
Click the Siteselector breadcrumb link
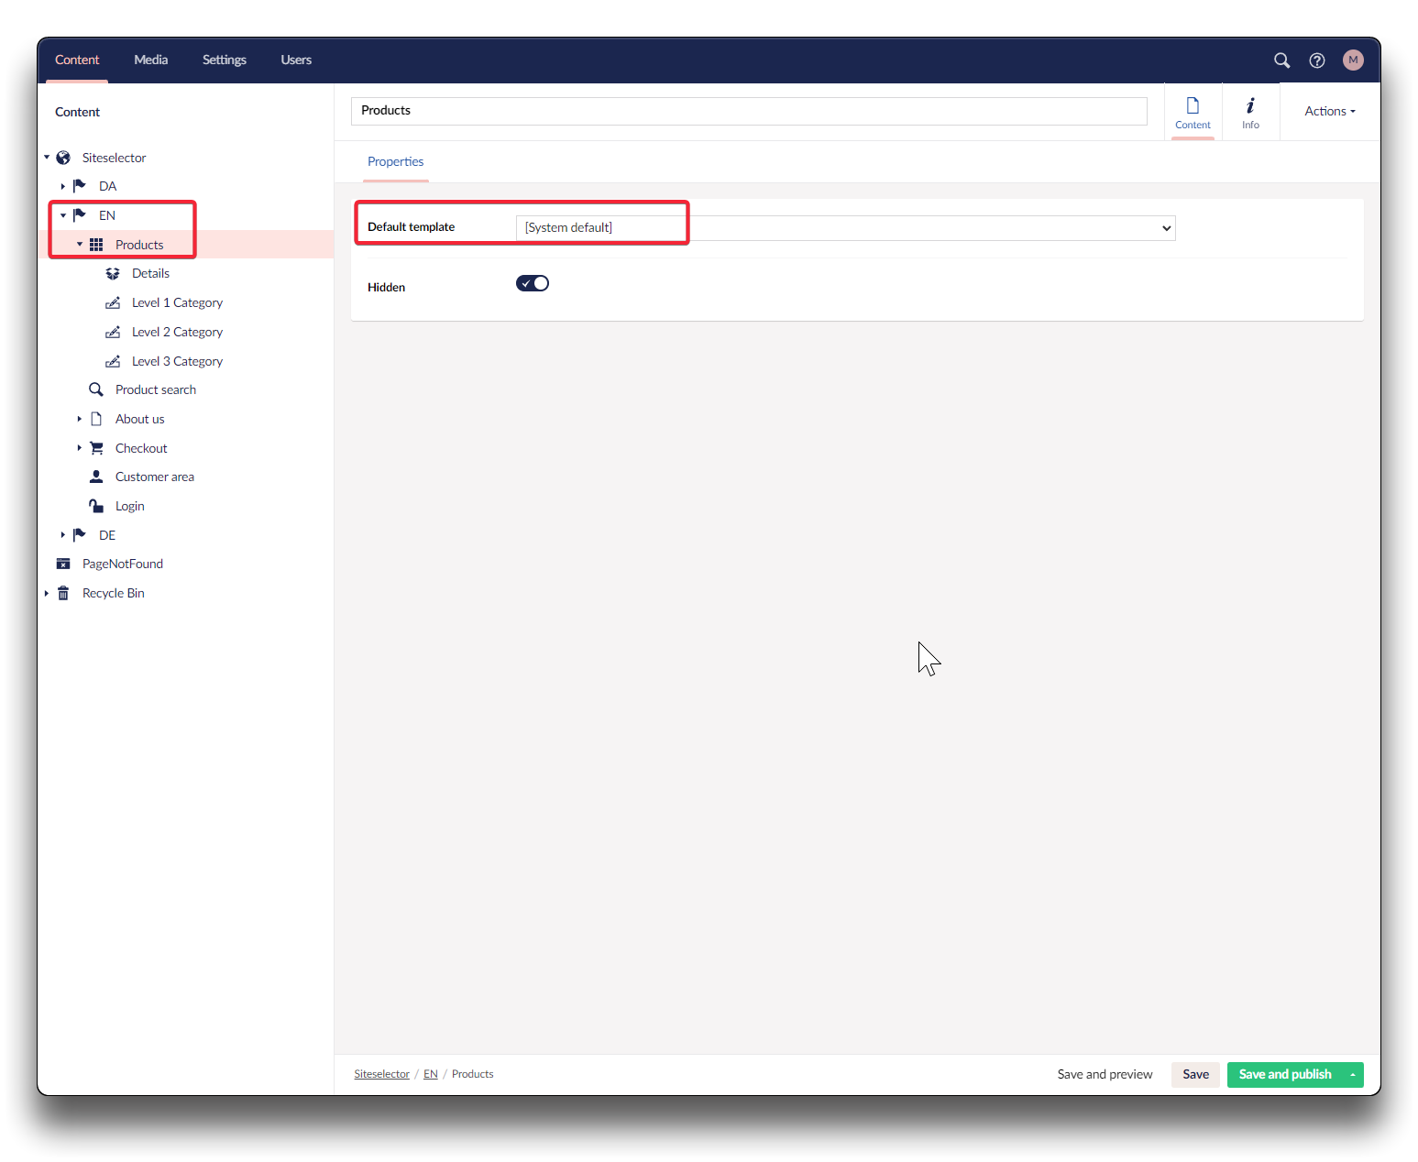[x=381, y=1074]
